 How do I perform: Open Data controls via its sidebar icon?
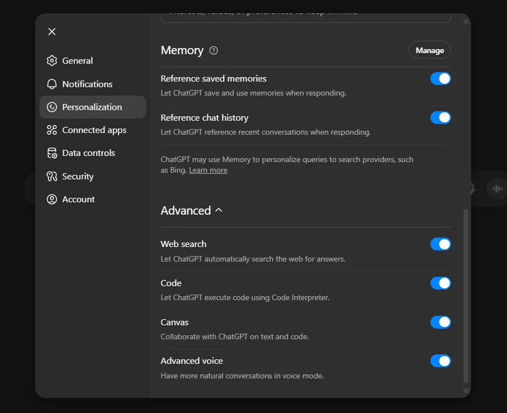click(51, 153)
